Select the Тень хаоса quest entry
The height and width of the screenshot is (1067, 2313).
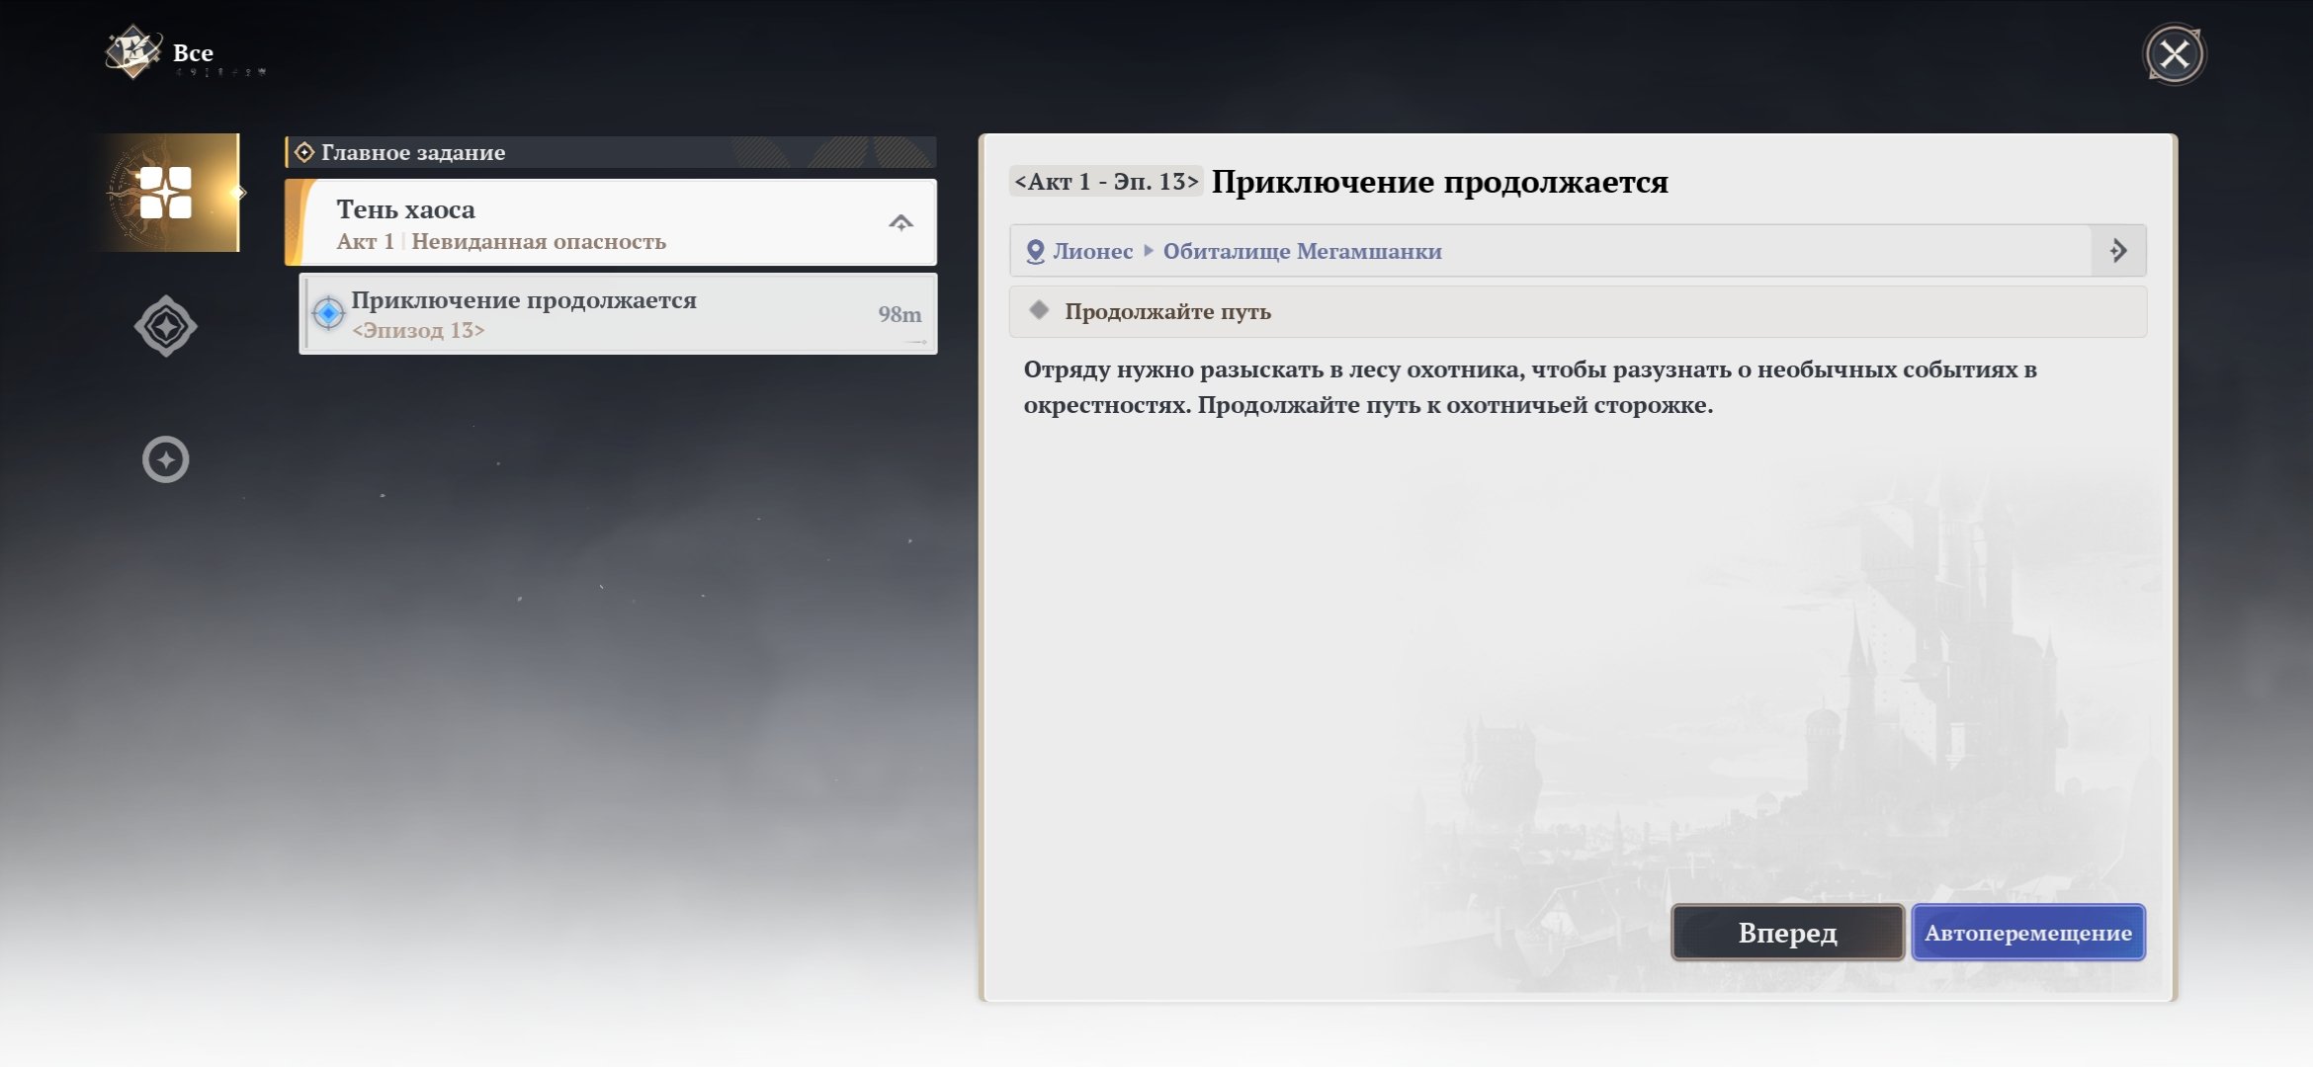click(611, 223)
